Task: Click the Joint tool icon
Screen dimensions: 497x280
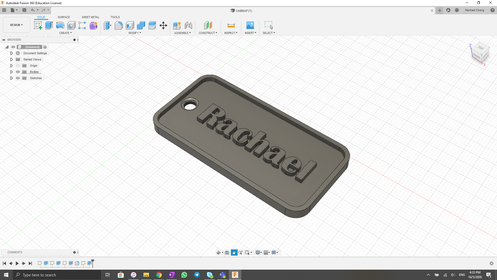Action: coord(188,25)
